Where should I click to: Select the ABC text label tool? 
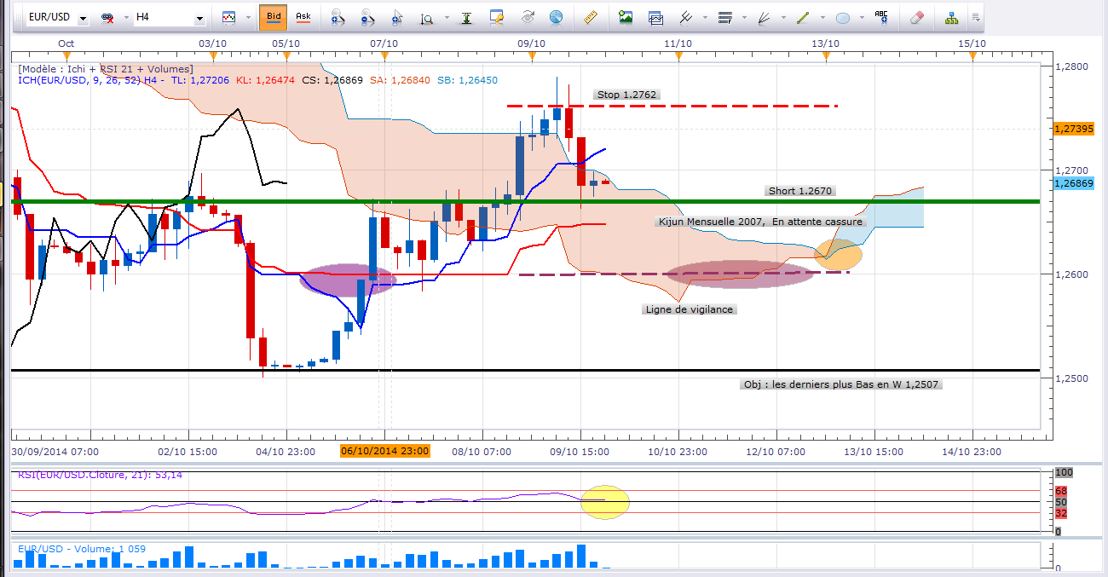click(882, 17)
